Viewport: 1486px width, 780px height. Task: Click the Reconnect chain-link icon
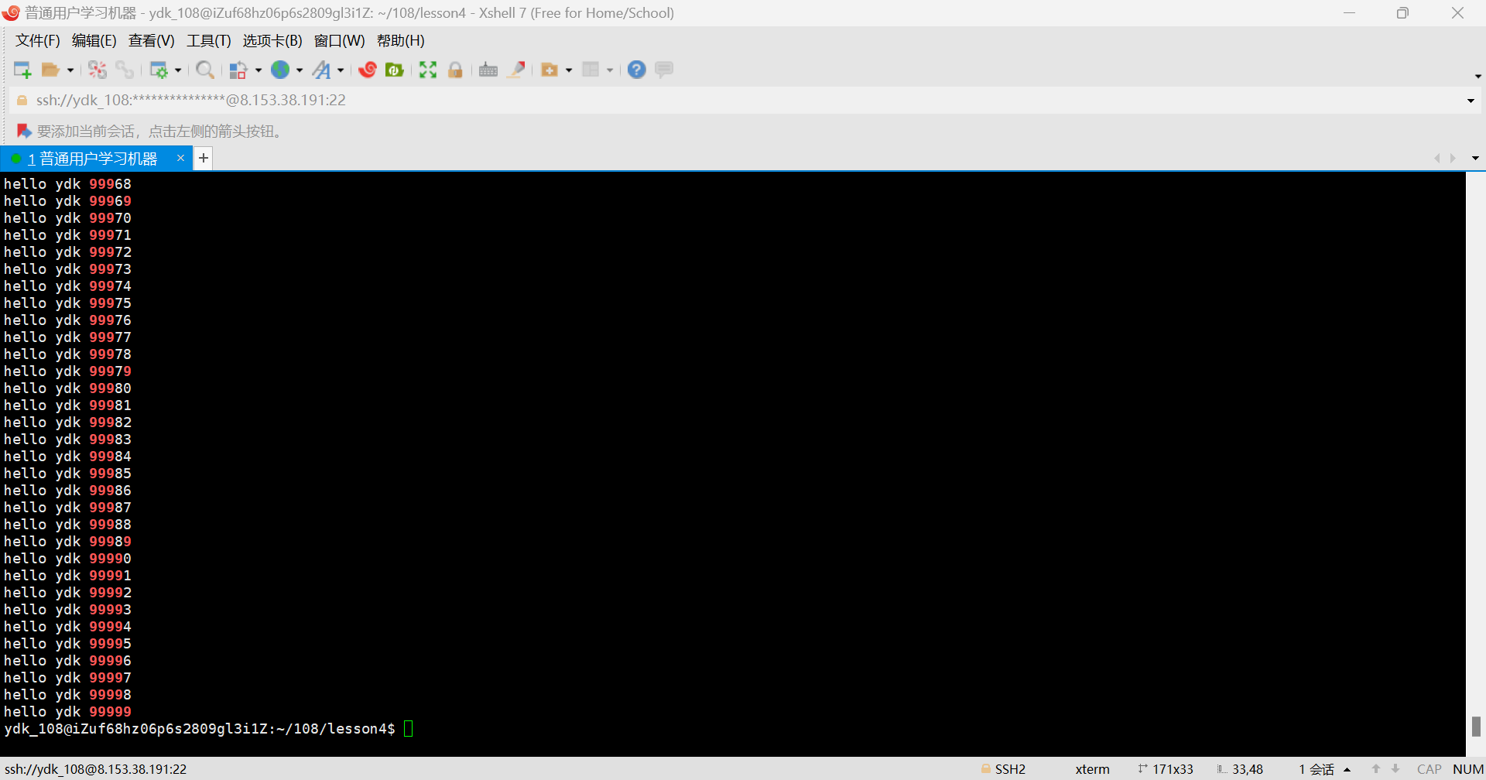[x=125, y=70]
